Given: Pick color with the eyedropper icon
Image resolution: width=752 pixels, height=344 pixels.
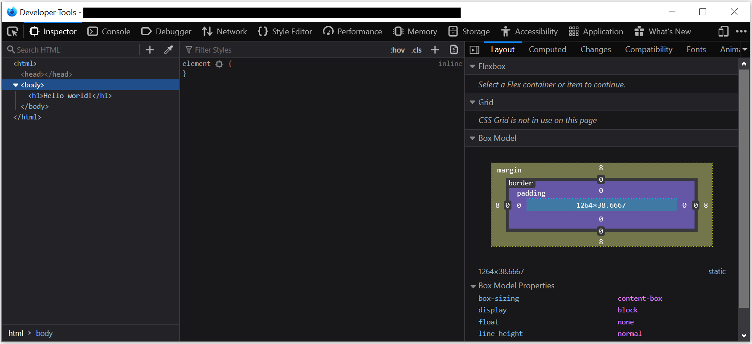Looking at the screenshot, I should 168,50.
